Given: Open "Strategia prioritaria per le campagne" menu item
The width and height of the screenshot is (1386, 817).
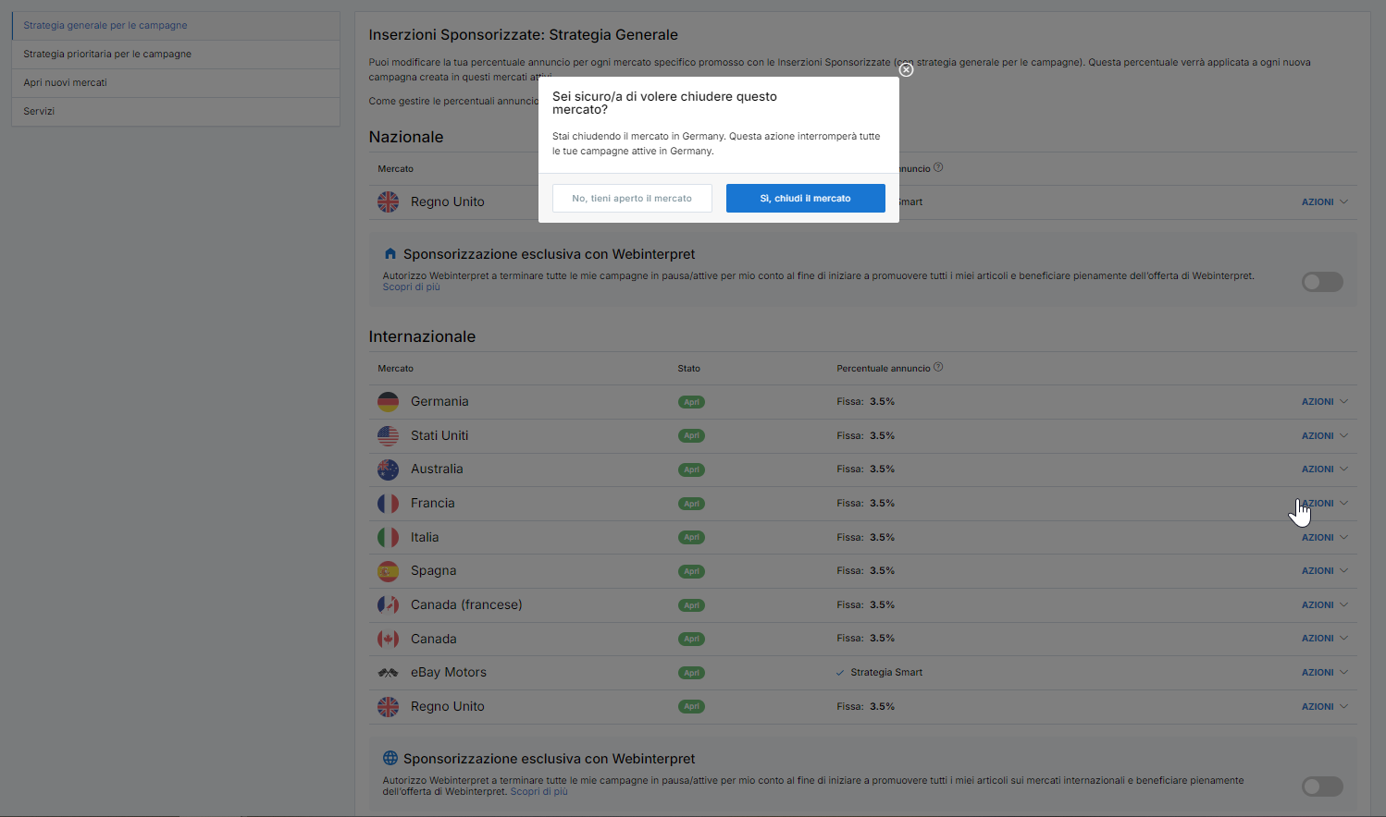Looking at the screenshot, I should point(176,55).
